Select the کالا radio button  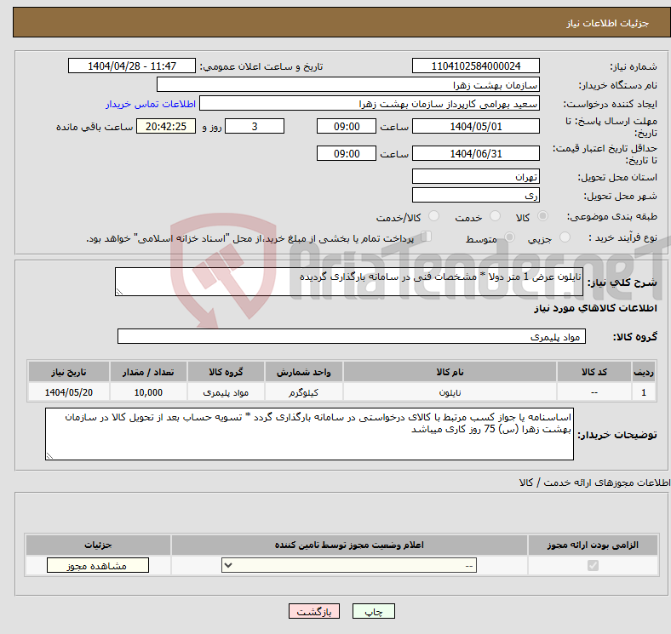coord(543,218)
